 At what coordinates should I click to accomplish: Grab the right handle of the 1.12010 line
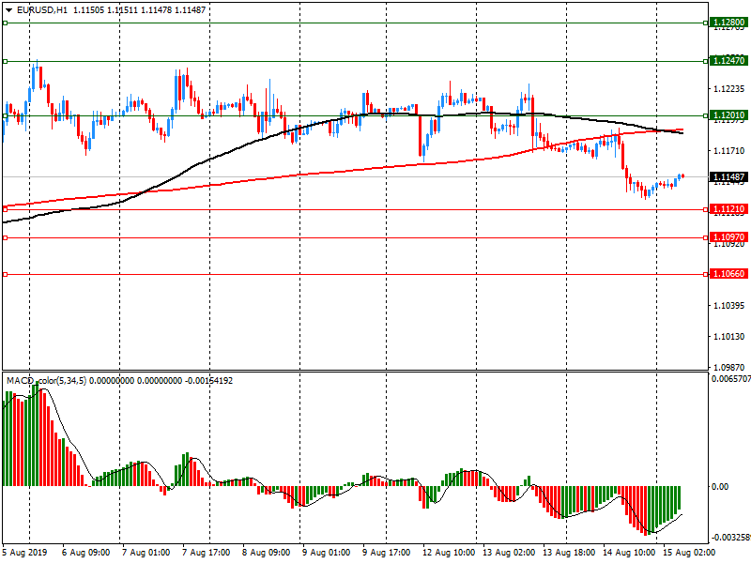pos(706,115)
